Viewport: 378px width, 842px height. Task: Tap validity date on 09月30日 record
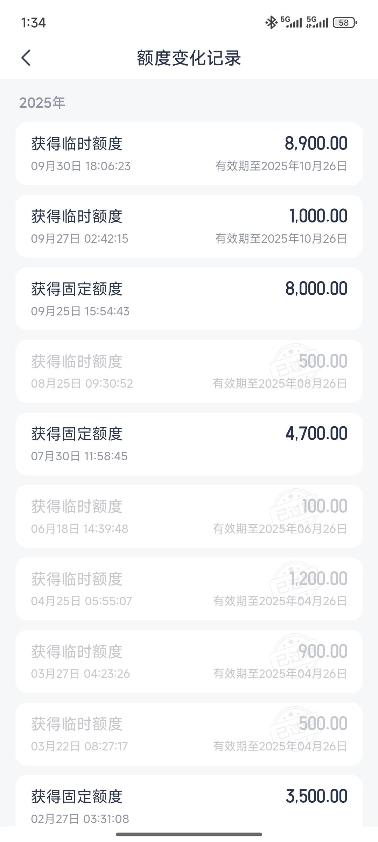point(281,166)
